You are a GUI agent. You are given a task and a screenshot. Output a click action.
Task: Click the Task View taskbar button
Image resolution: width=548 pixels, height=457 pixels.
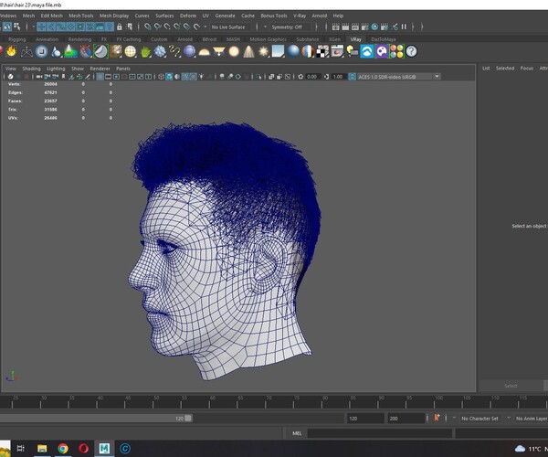21,448
